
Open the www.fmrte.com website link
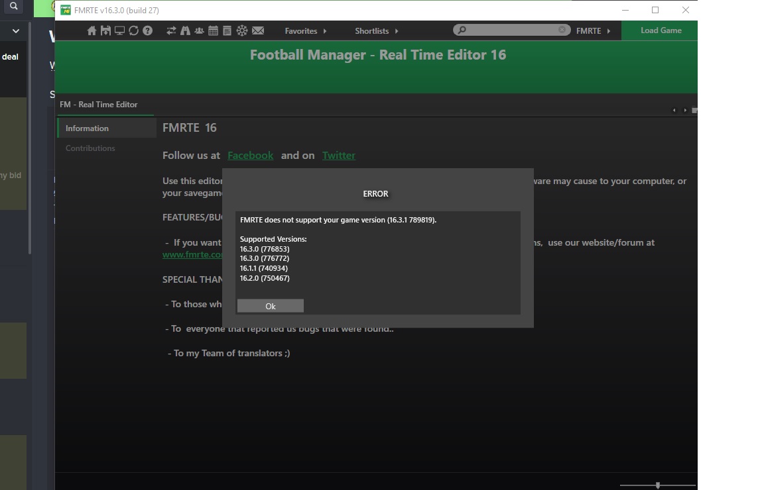pyautogui.click(x=192, y=254)
